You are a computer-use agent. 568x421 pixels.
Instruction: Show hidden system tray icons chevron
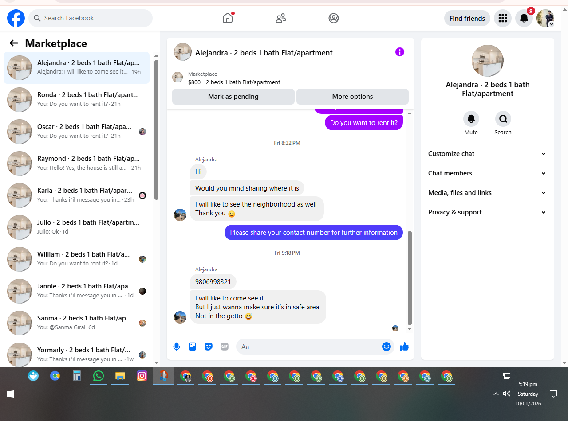click(496, 394)
